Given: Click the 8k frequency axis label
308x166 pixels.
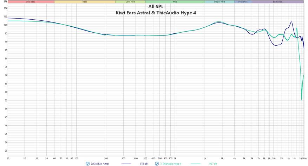Looking at the screenshot, I should click(x=264, y=159).
